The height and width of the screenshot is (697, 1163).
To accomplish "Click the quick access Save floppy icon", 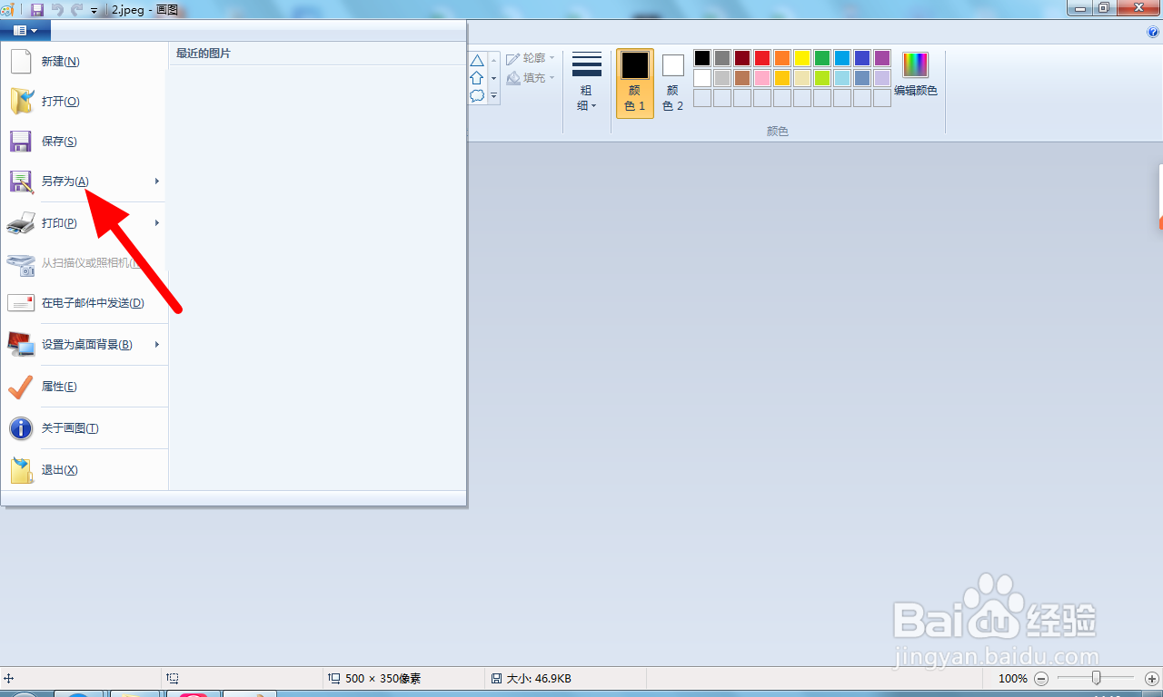I will coord(37,10).
